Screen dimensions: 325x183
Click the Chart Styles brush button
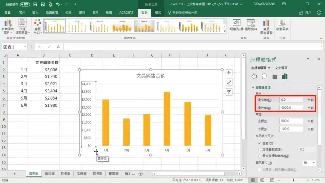point(229,82)
